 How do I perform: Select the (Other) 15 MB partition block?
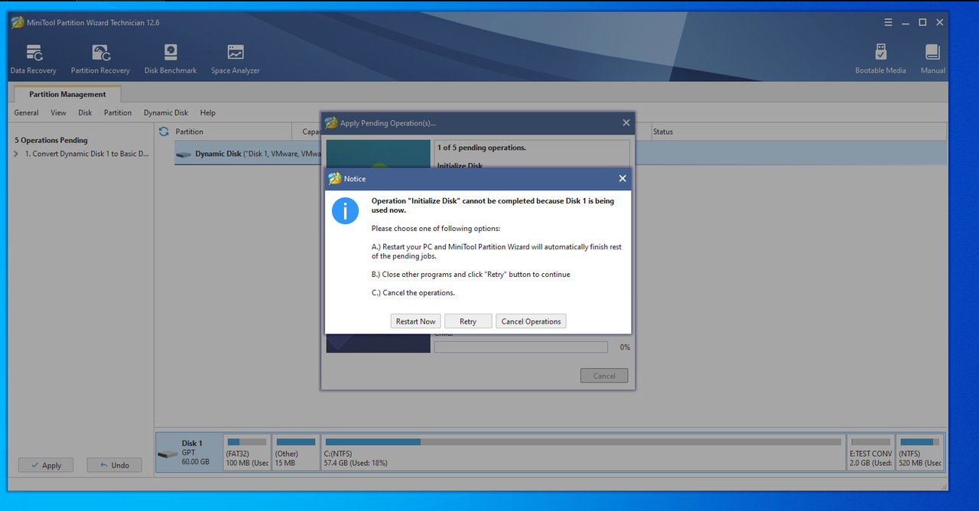[x=295, y=452]
